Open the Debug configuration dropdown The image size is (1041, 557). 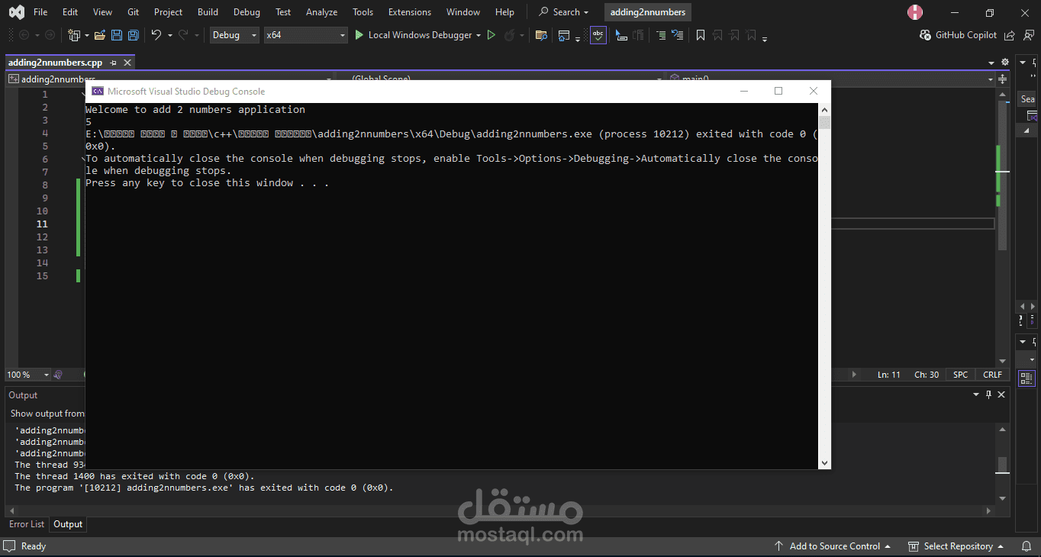point(234,35)
